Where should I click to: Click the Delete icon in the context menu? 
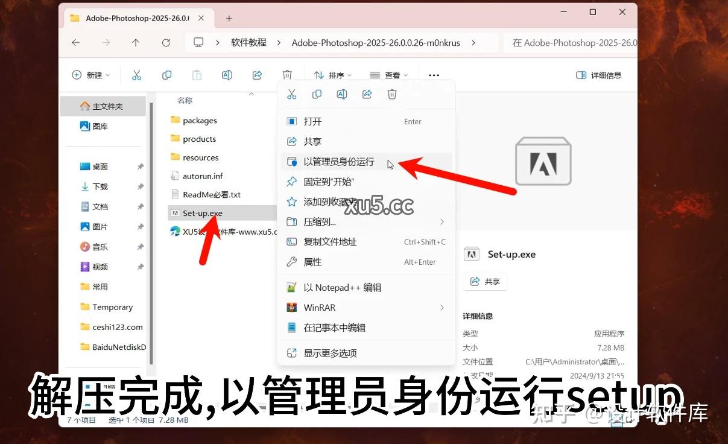[392, 94]
